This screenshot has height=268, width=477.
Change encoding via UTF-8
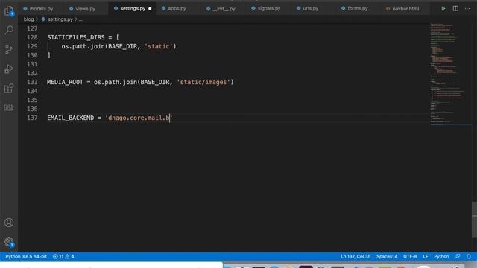pos(410,256)
